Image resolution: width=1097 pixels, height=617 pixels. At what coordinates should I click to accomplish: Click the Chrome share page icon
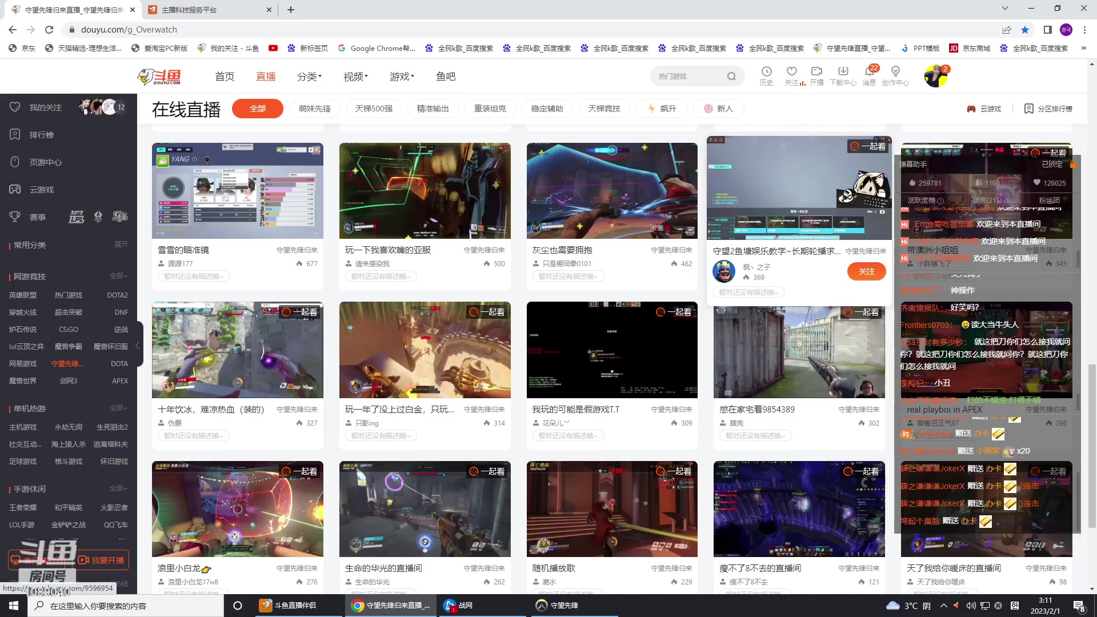1007,30
